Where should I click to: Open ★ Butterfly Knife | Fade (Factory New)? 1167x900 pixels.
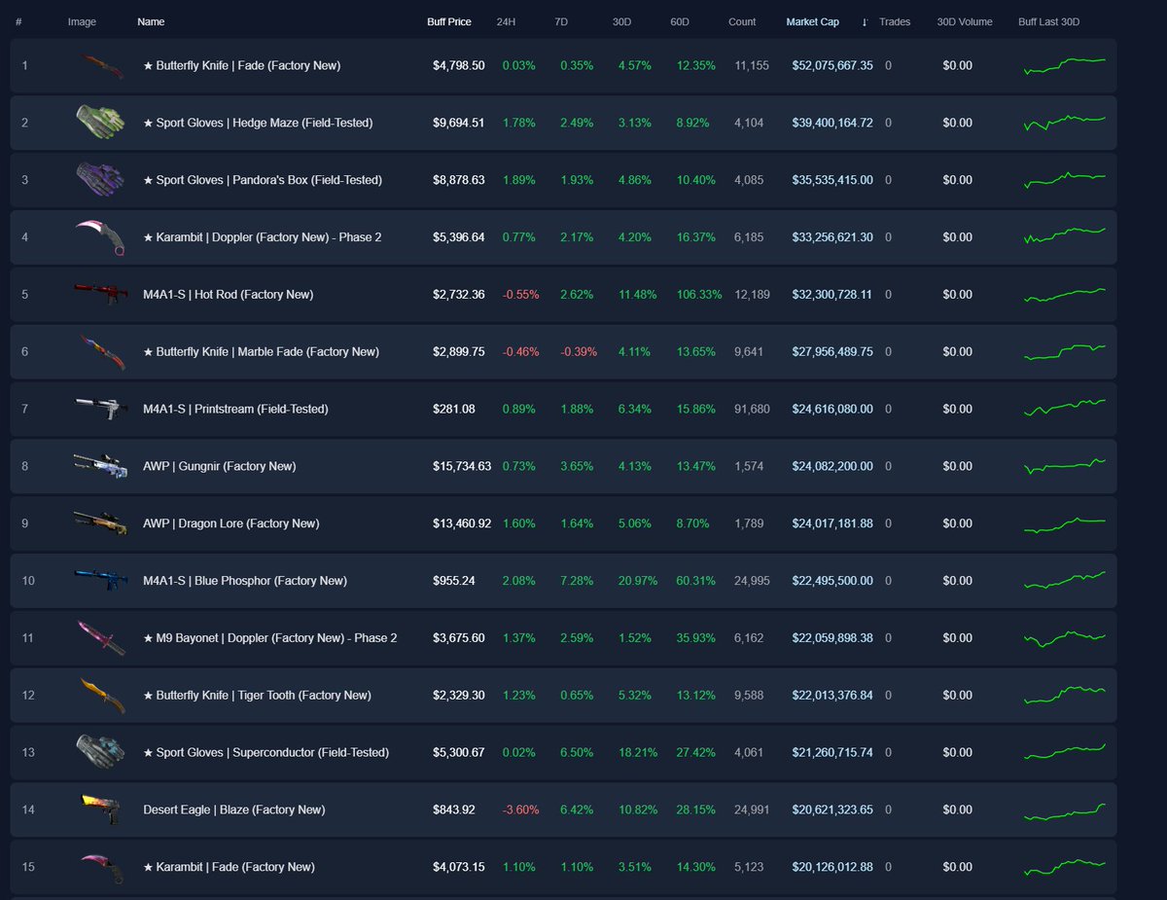(241, 66)
